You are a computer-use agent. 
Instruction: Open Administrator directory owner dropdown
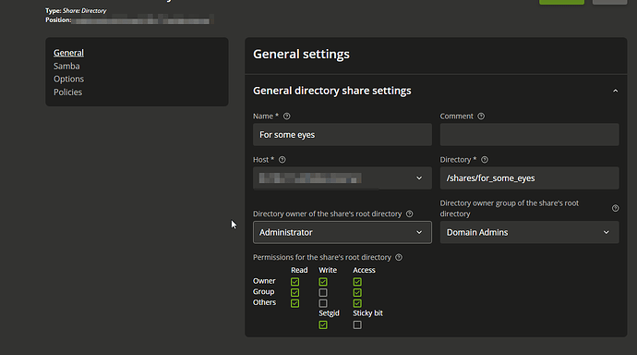(x=343, y=233)
